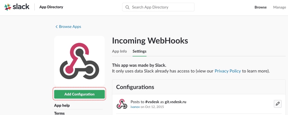This screenshot has height=115, width=288.
Task: Open the Privacy Policy link
Action: [228, 71]
